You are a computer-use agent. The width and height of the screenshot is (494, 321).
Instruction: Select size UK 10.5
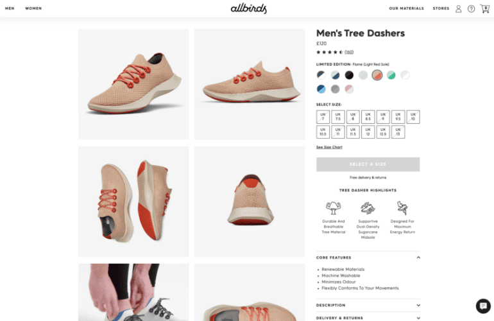coord(323,132)
